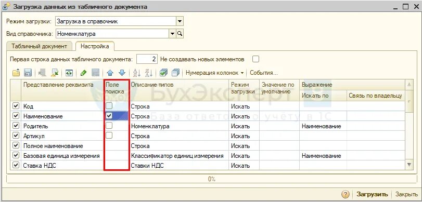The width and height of the screenshot is (422, 202).
Task: Open the События... toolbar item
Action: [x=264, y=73]
